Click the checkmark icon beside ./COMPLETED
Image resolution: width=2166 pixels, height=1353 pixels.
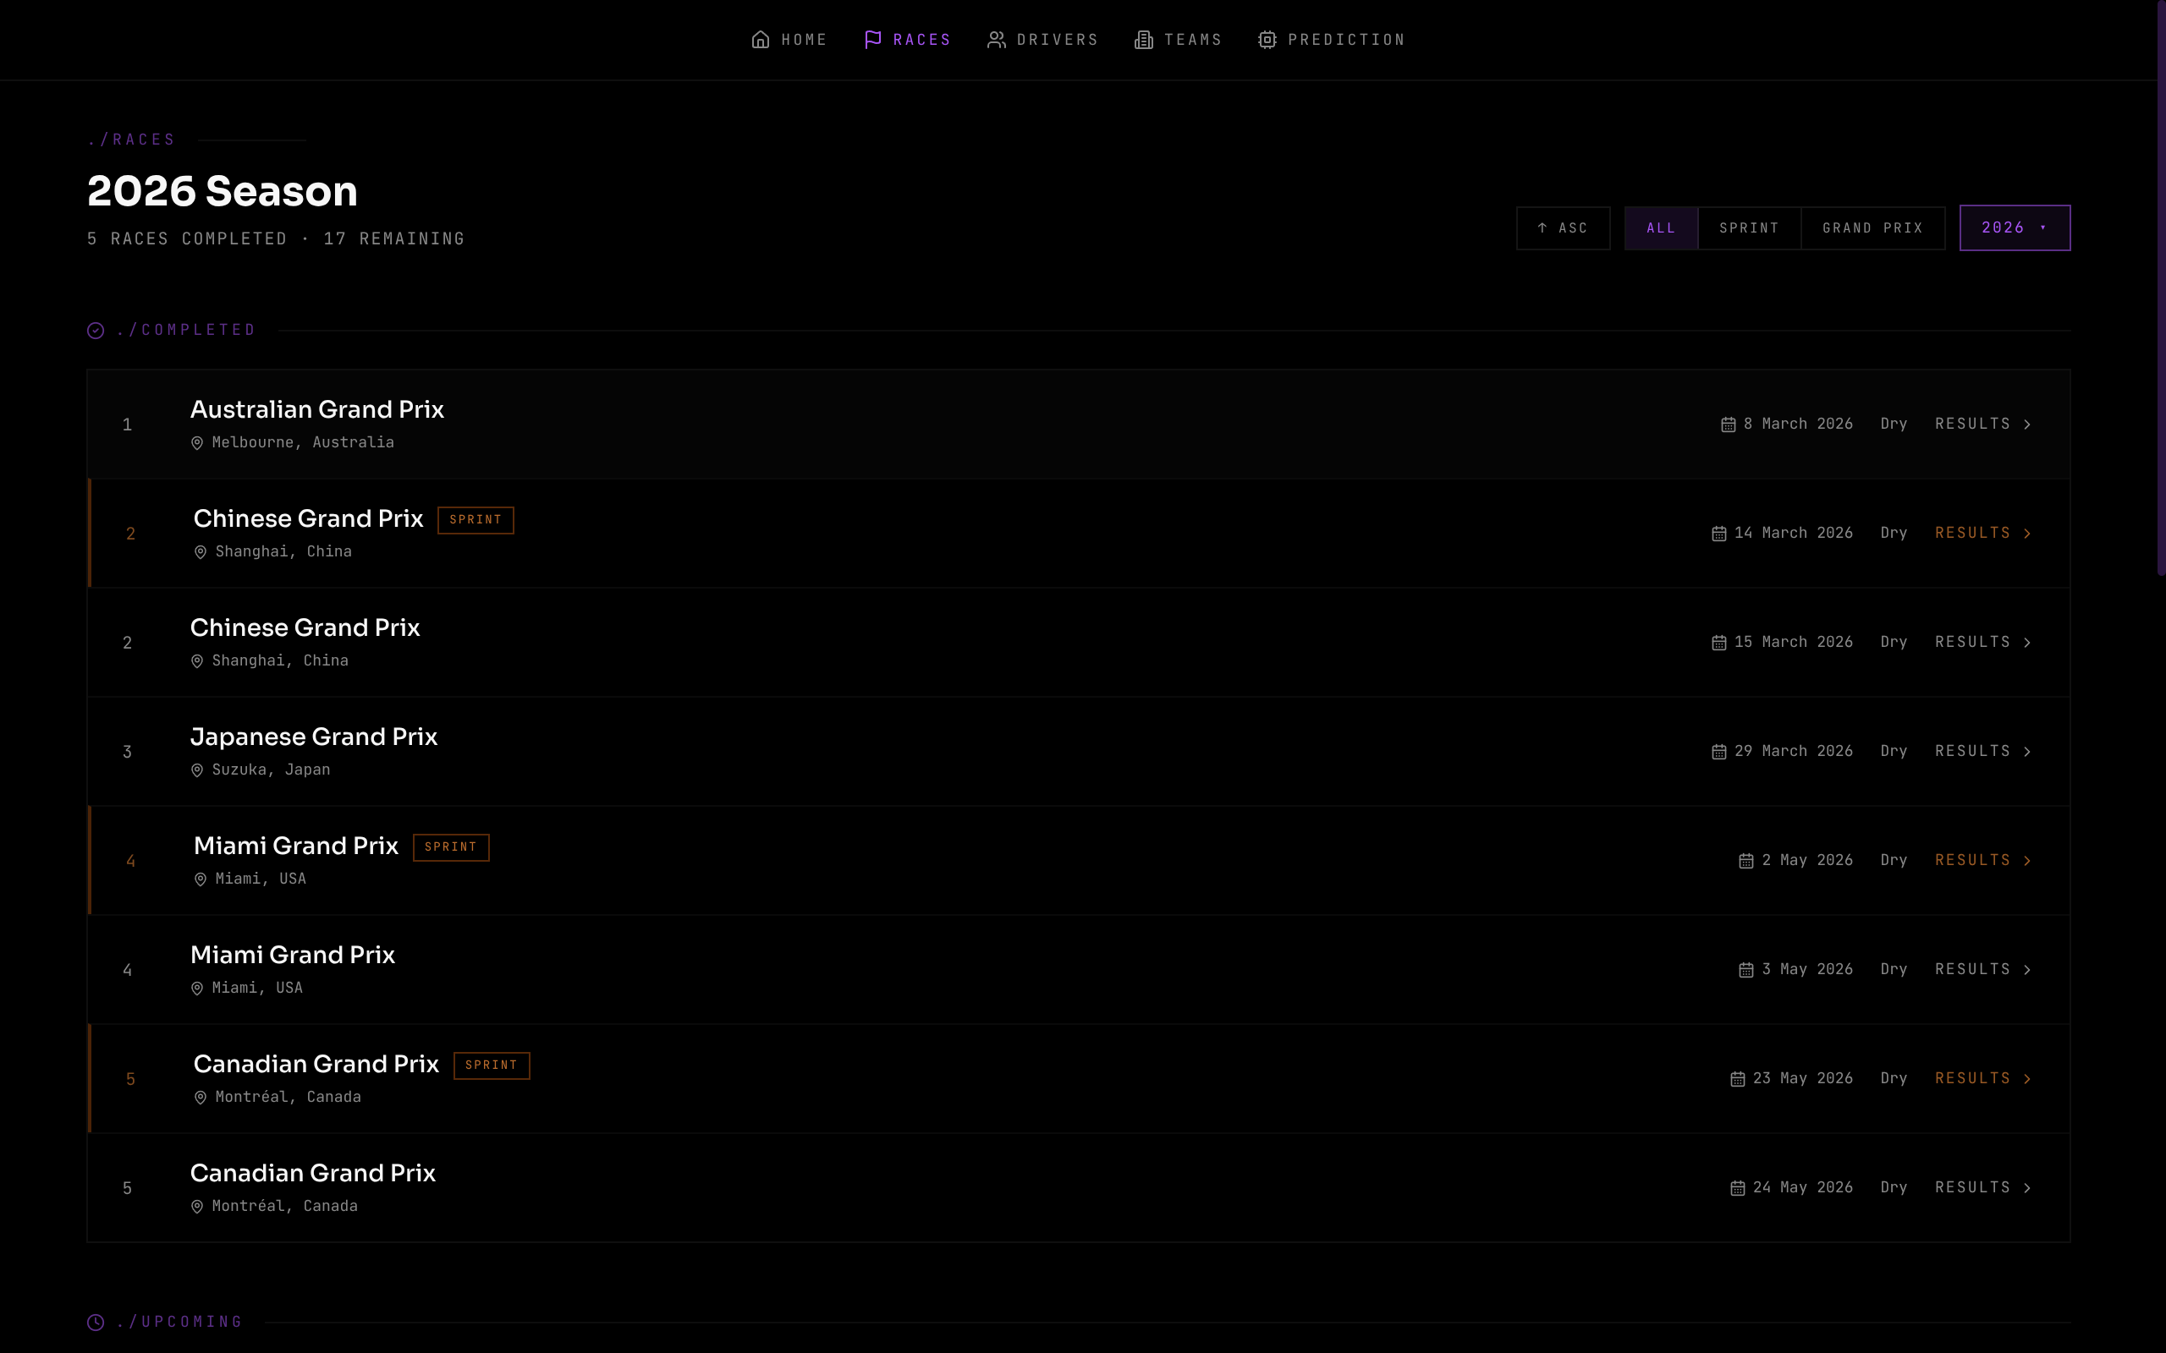96,331
